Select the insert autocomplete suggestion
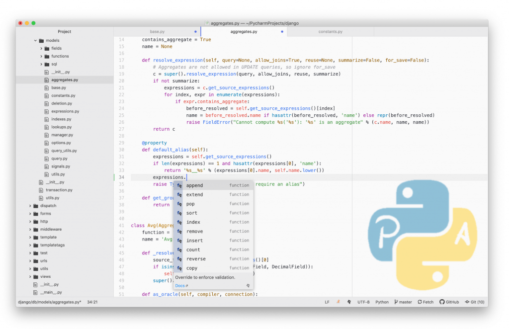 tap(213, 241)
